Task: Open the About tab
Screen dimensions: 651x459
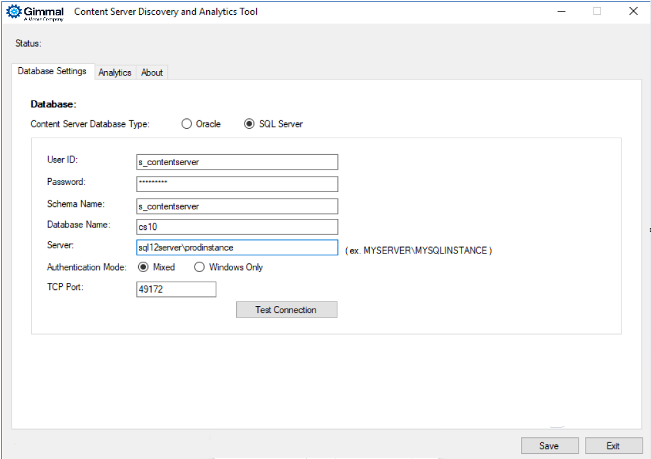Action: pos(152,72)
